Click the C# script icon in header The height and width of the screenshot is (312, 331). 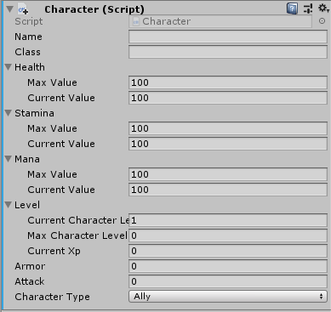(x=23, y=9)
